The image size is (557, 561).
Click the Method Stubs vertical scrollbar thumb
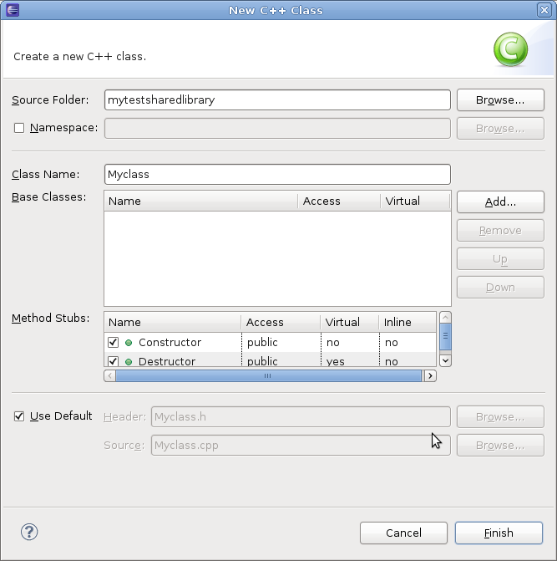tap(445, 336)
